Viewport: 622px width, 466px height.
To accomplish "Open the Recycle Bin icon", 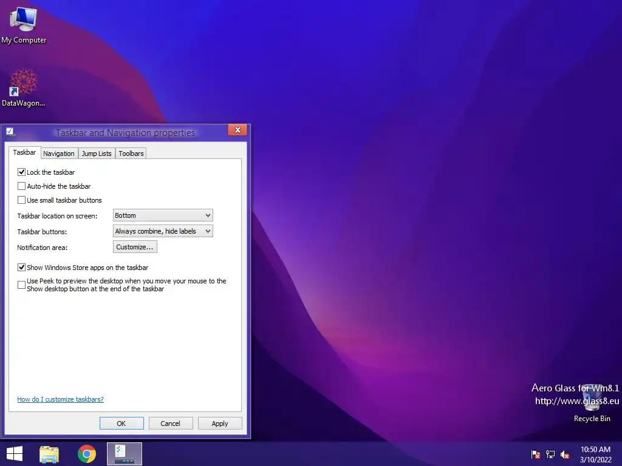I will [592, 404].
